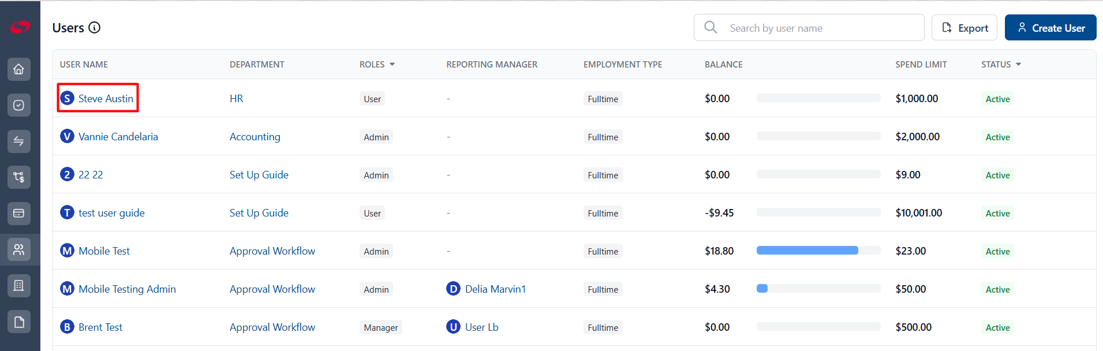The height and width of the screenshot is (351, 1103).
Task: Open Steve Austin's user profile
Action: point(106,99)
